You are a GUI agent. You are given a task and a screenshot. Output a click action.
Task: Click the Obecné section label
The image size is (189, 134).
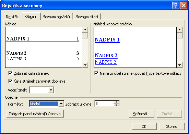coord(11,97)
